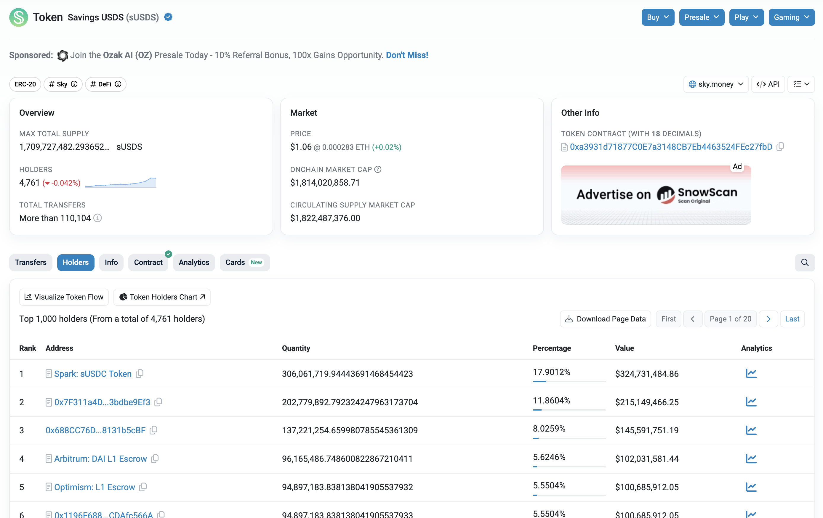Click the blue verified checkmark badge

(168, 17)
